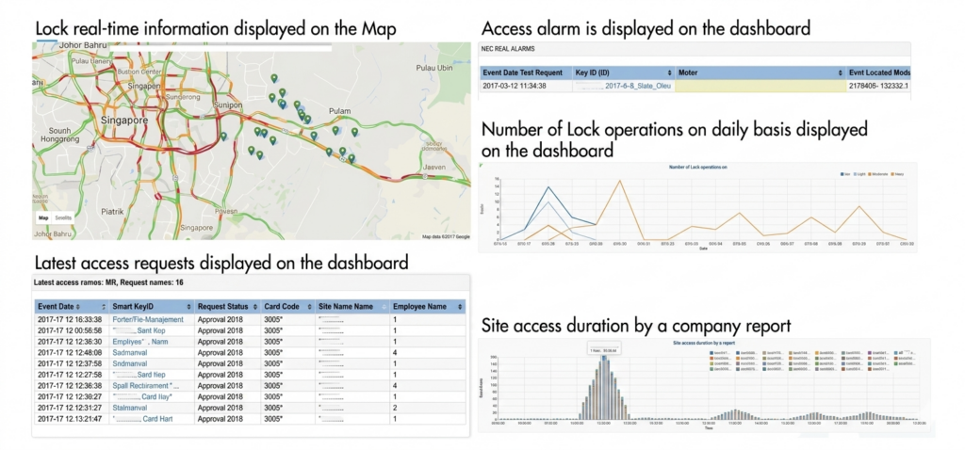Toggle the Heavy series in operations legend

(899, 174)
